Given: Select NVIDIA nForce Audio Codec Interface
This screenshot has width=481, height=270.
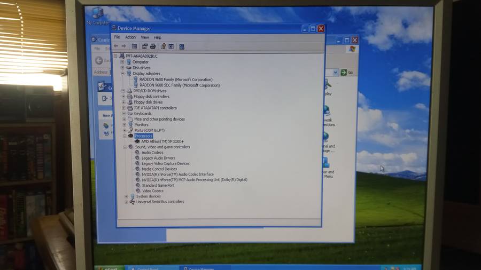Looking at the screenshot, I should click(177, 174).
